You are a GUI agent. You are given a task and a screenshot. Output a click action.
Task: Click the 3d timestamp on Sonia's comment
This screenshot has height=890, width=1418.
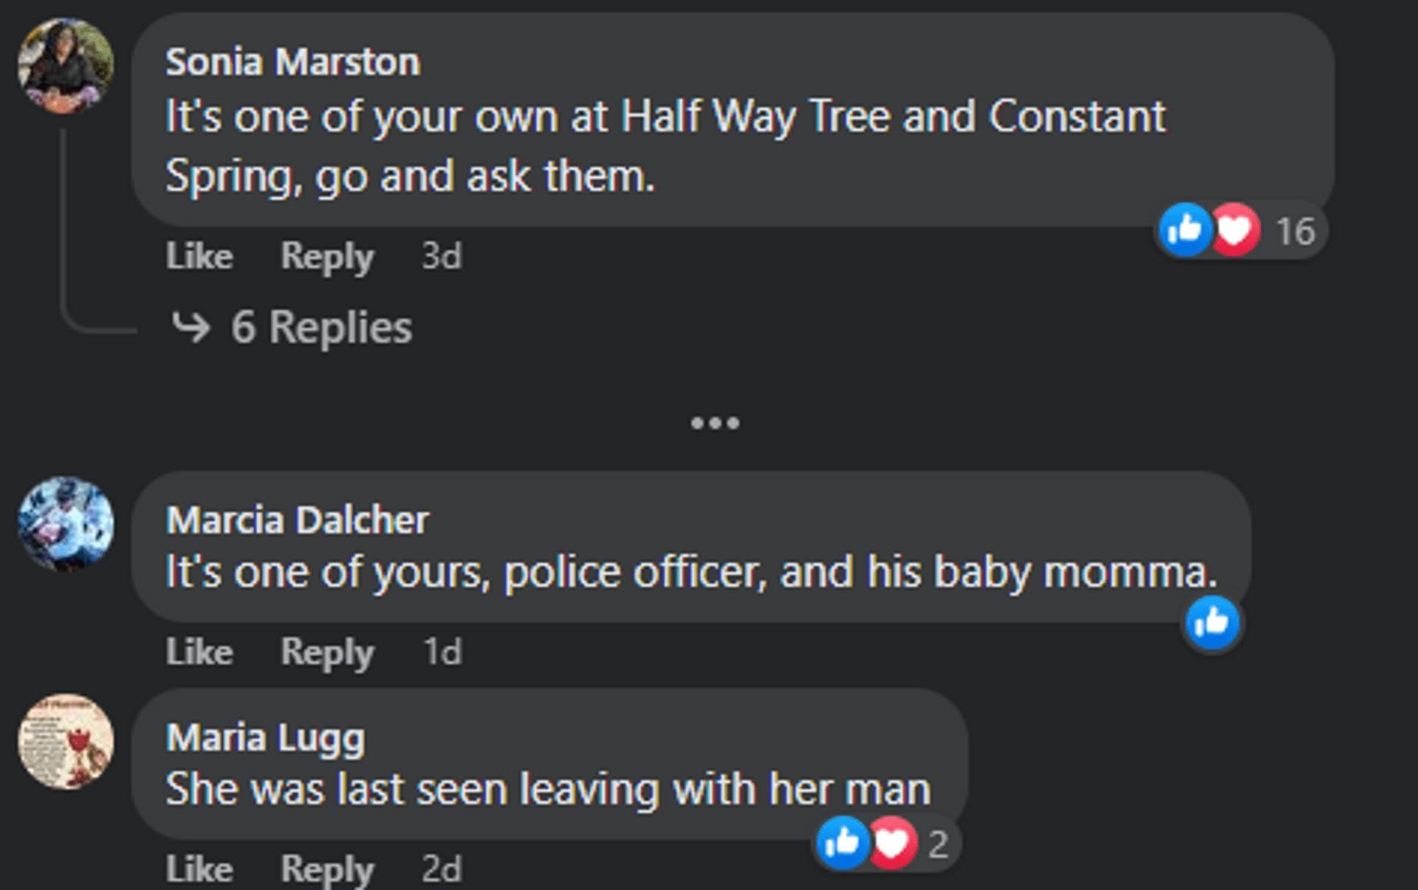coord(441,256)
